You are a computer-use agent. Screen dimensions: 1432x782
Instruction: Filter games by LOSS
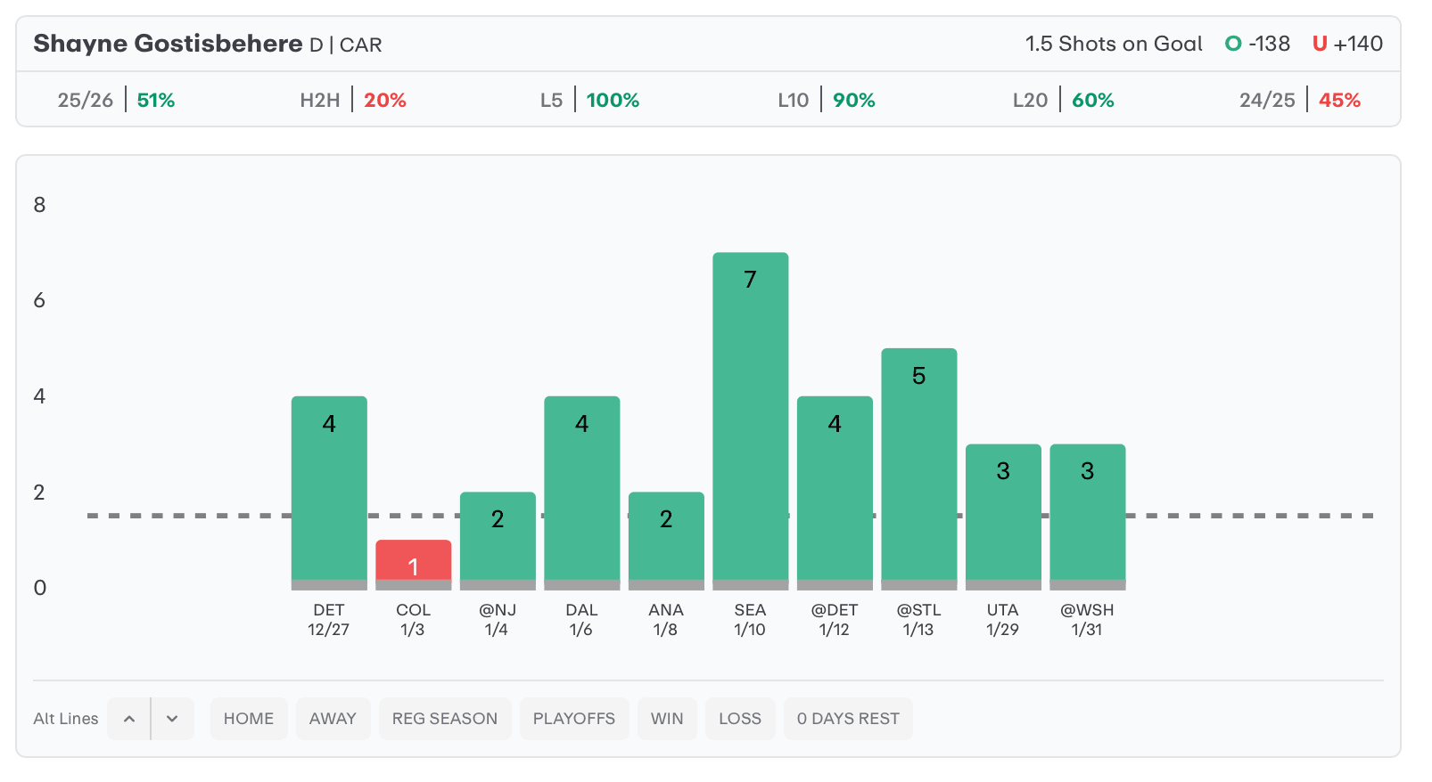(740, 719)
